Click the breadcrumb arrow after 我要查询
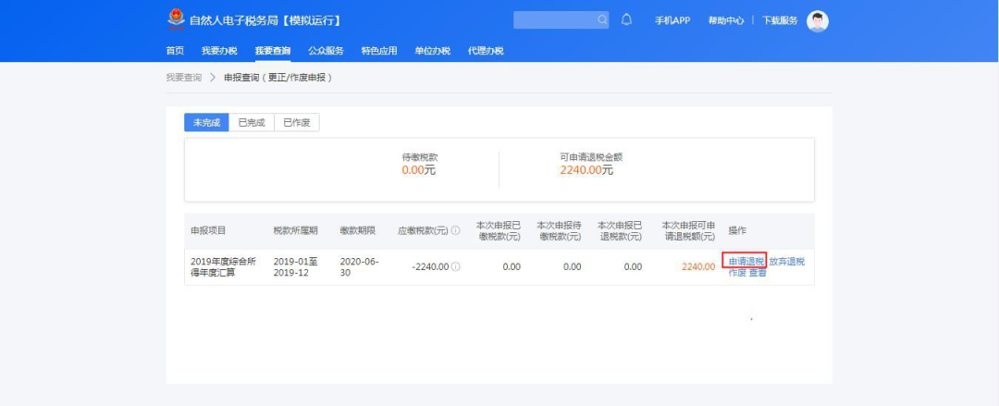 pyautogui.click(x=213, y=78)
